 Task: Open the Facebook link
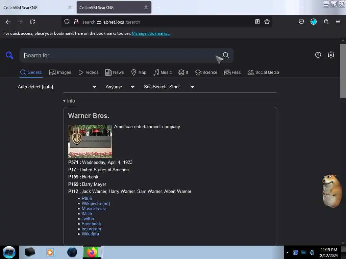[91, 224]
